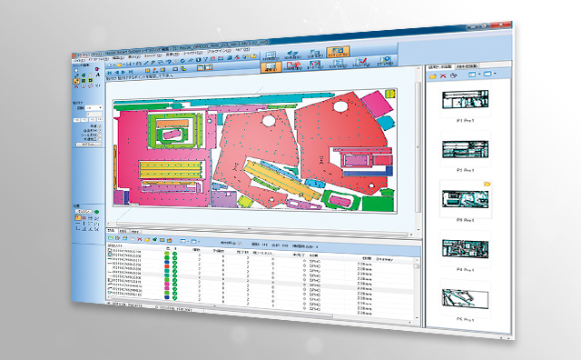581x360 pixels.
Task: Toggle first checkbox in left placement options
Action: click(100, 126)
